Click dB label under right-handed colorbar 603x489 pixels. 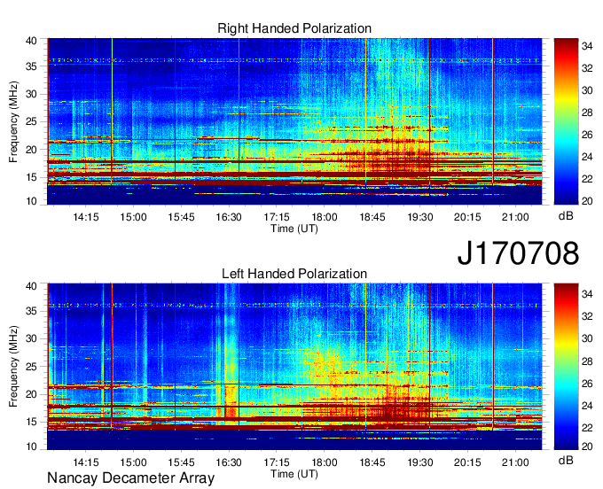pos(566,216)
